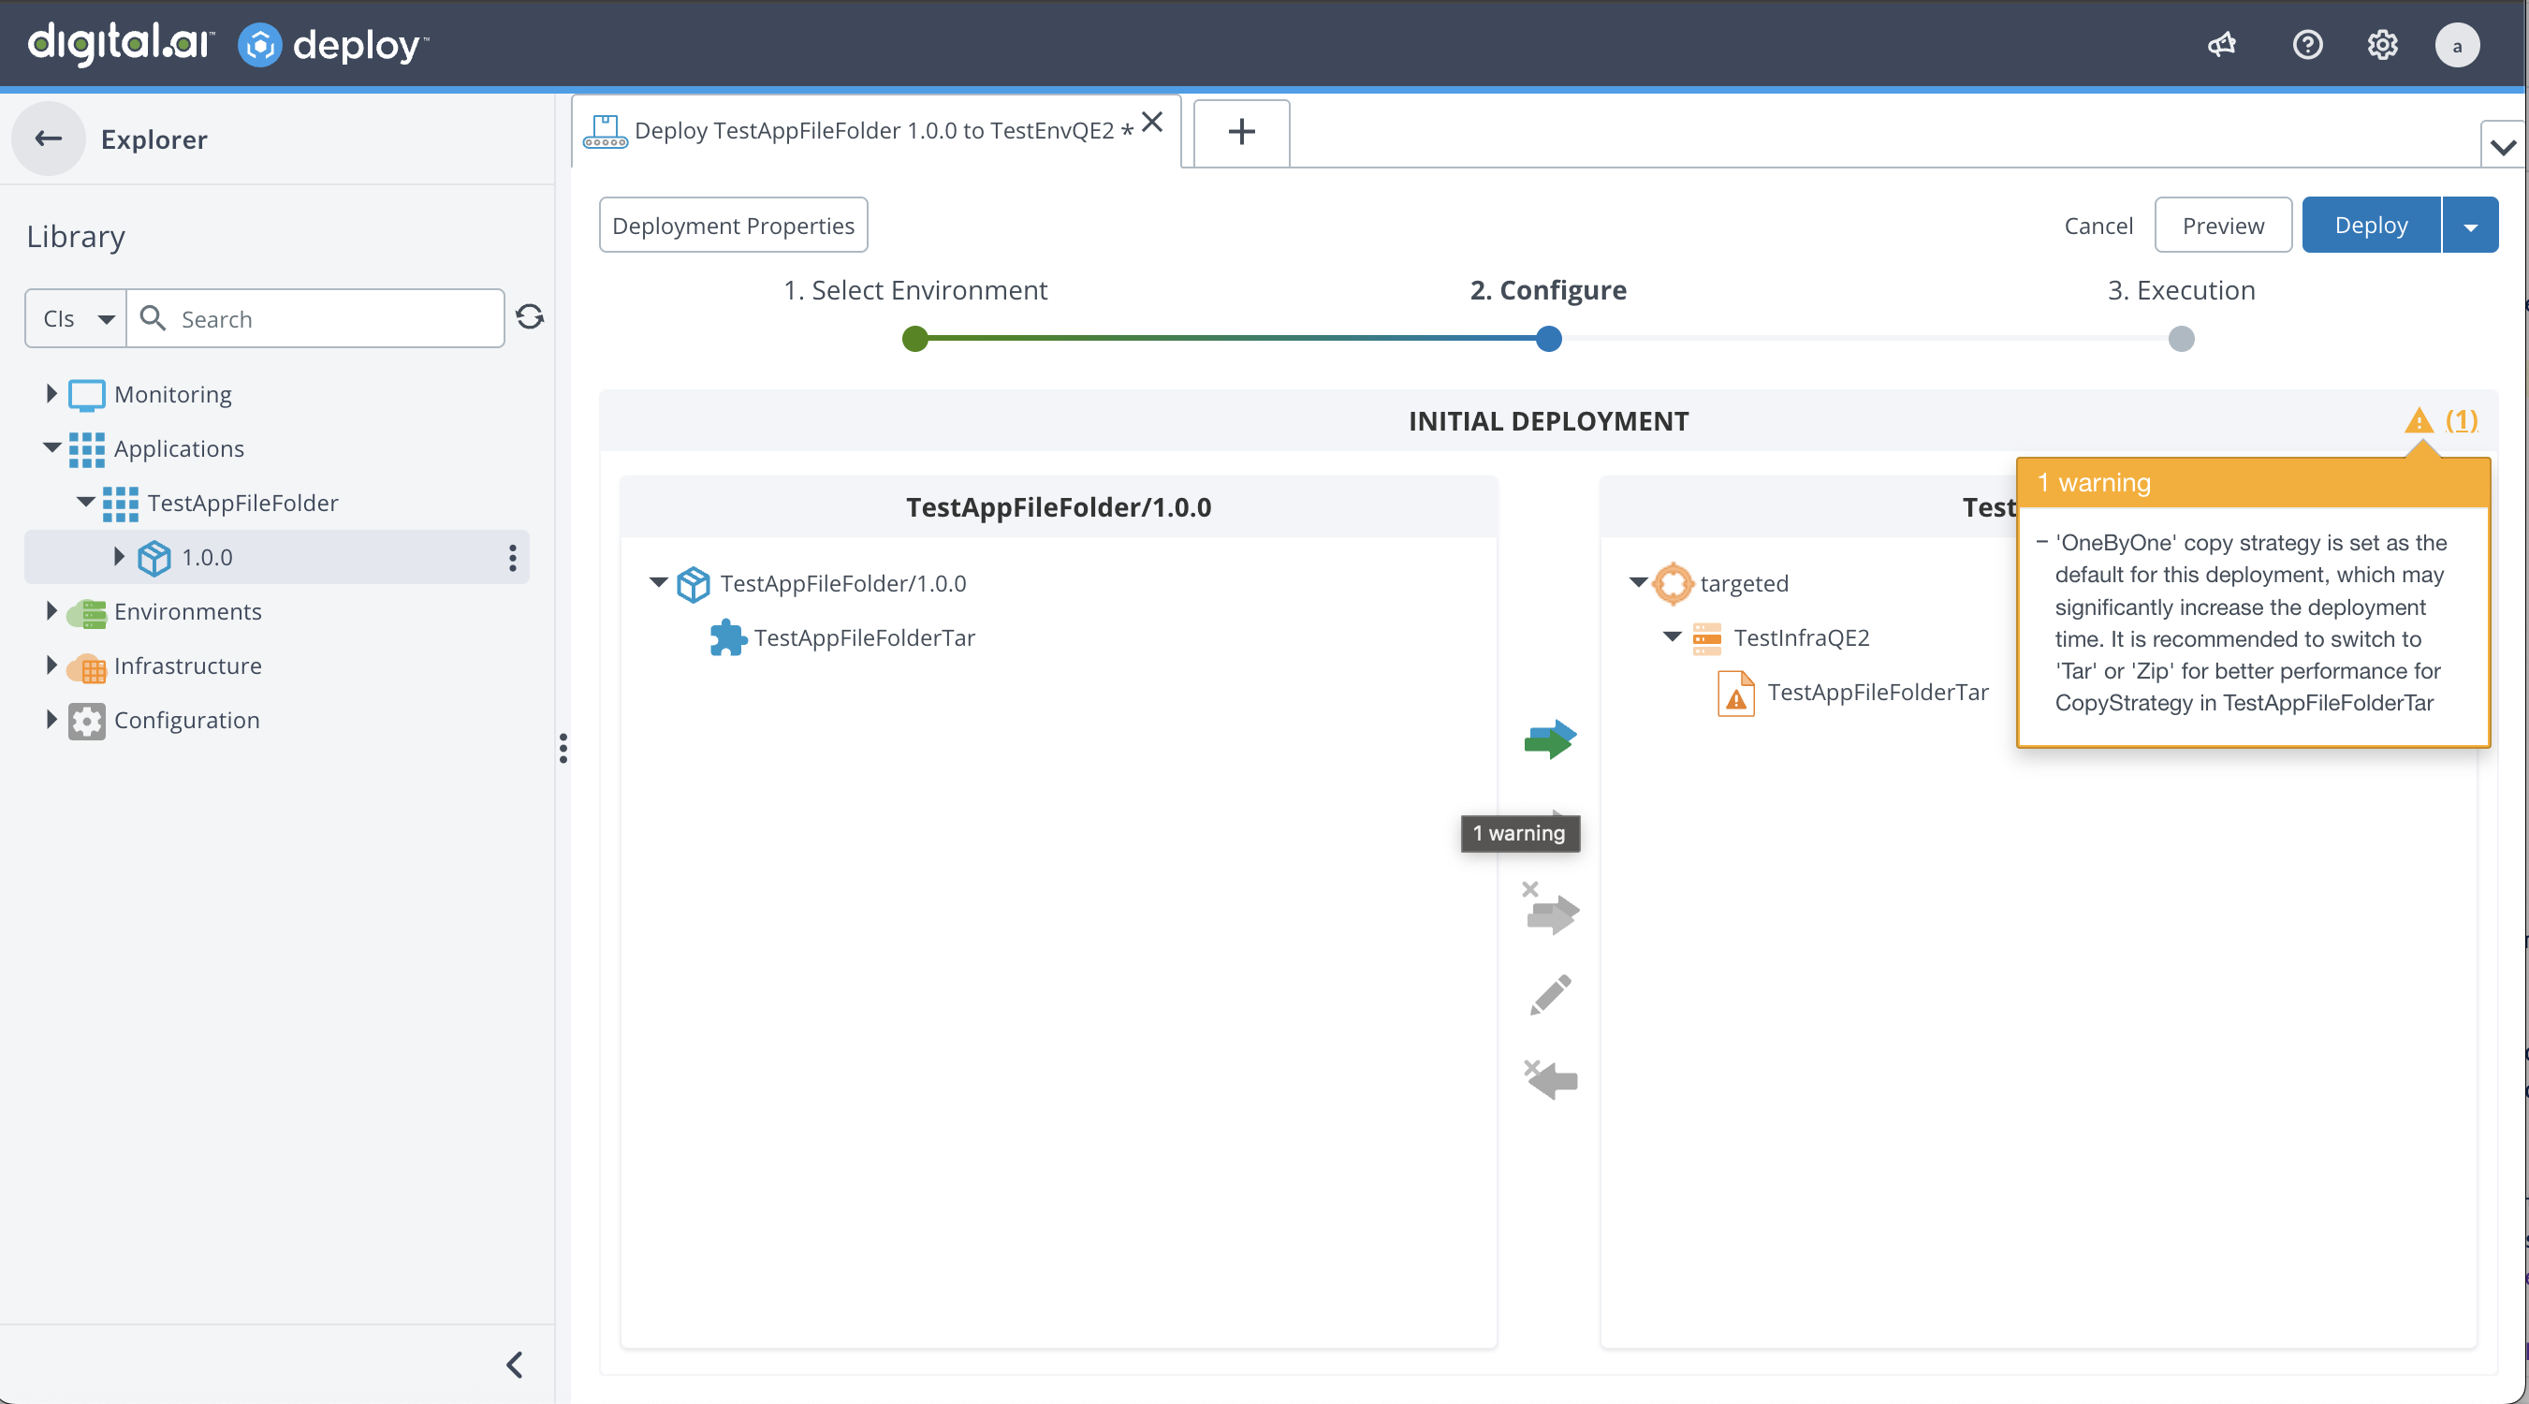Open the Deploy button dropdown arrow
The image size is (2529, 1404).
[x=2470, y=226]
